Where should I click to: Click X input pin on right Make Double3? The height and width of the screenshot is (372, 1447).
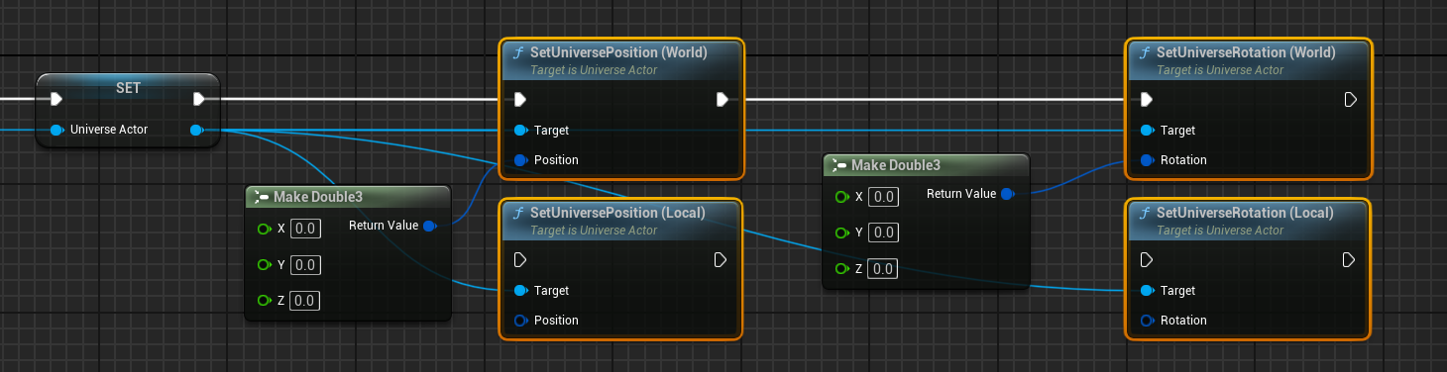(842, 197)
